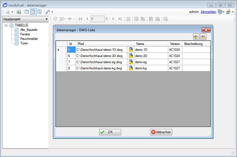Go to the next record arrow
Image resolution: width=237 pixels, height=157 pixels.
pyautogui.click(x=113, y=19)
